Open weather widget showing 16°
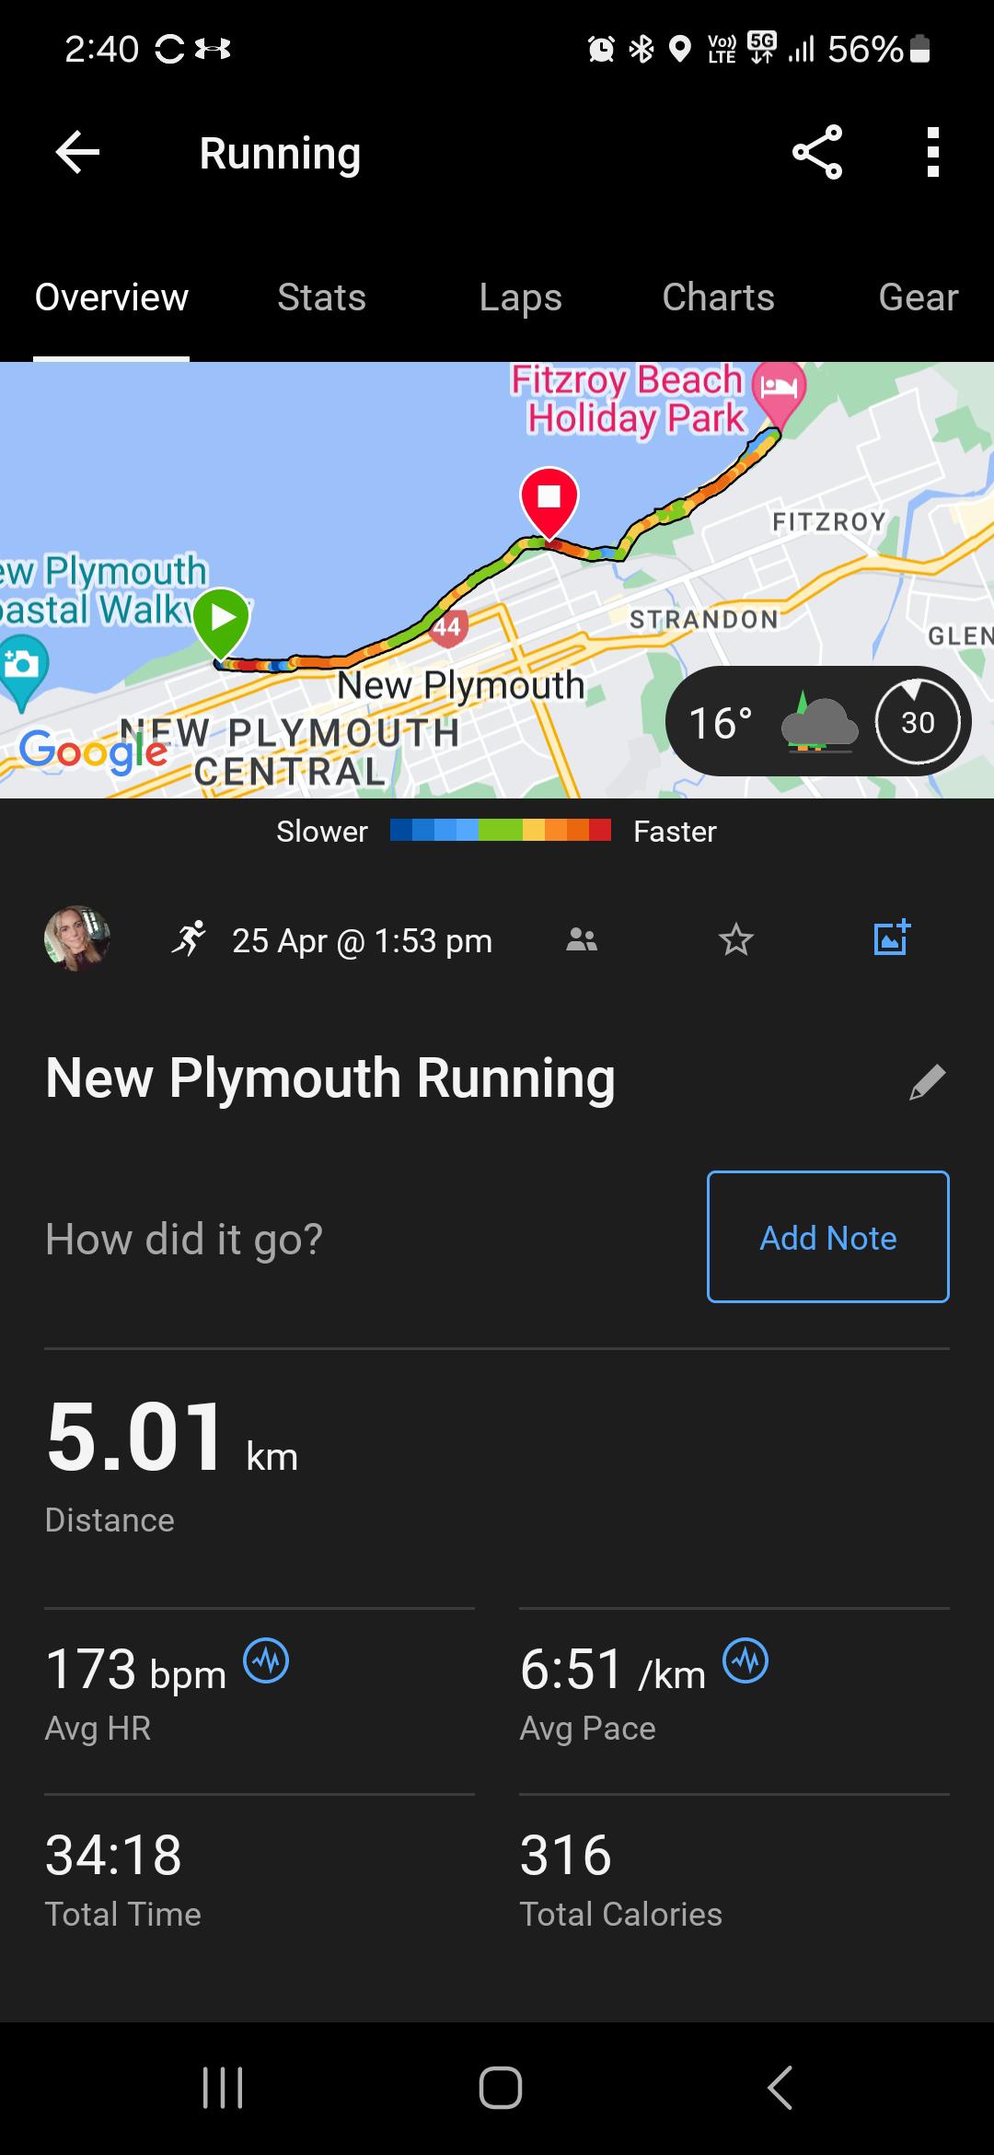The height and width of the screenshot is (2155, 994). (x=817, y=722)
